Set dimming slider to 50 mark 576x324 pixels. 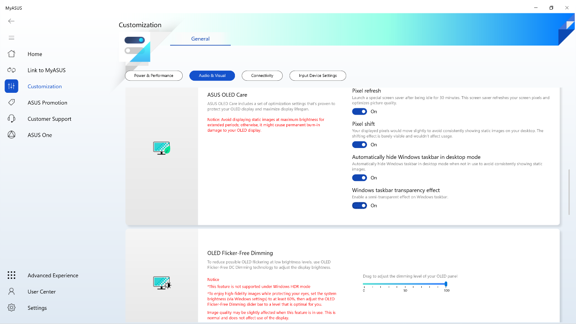[405, 284]
